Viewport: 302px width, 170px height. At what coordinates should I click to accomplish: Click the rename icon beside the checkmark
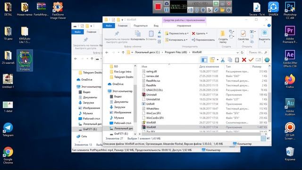point(258,60)
